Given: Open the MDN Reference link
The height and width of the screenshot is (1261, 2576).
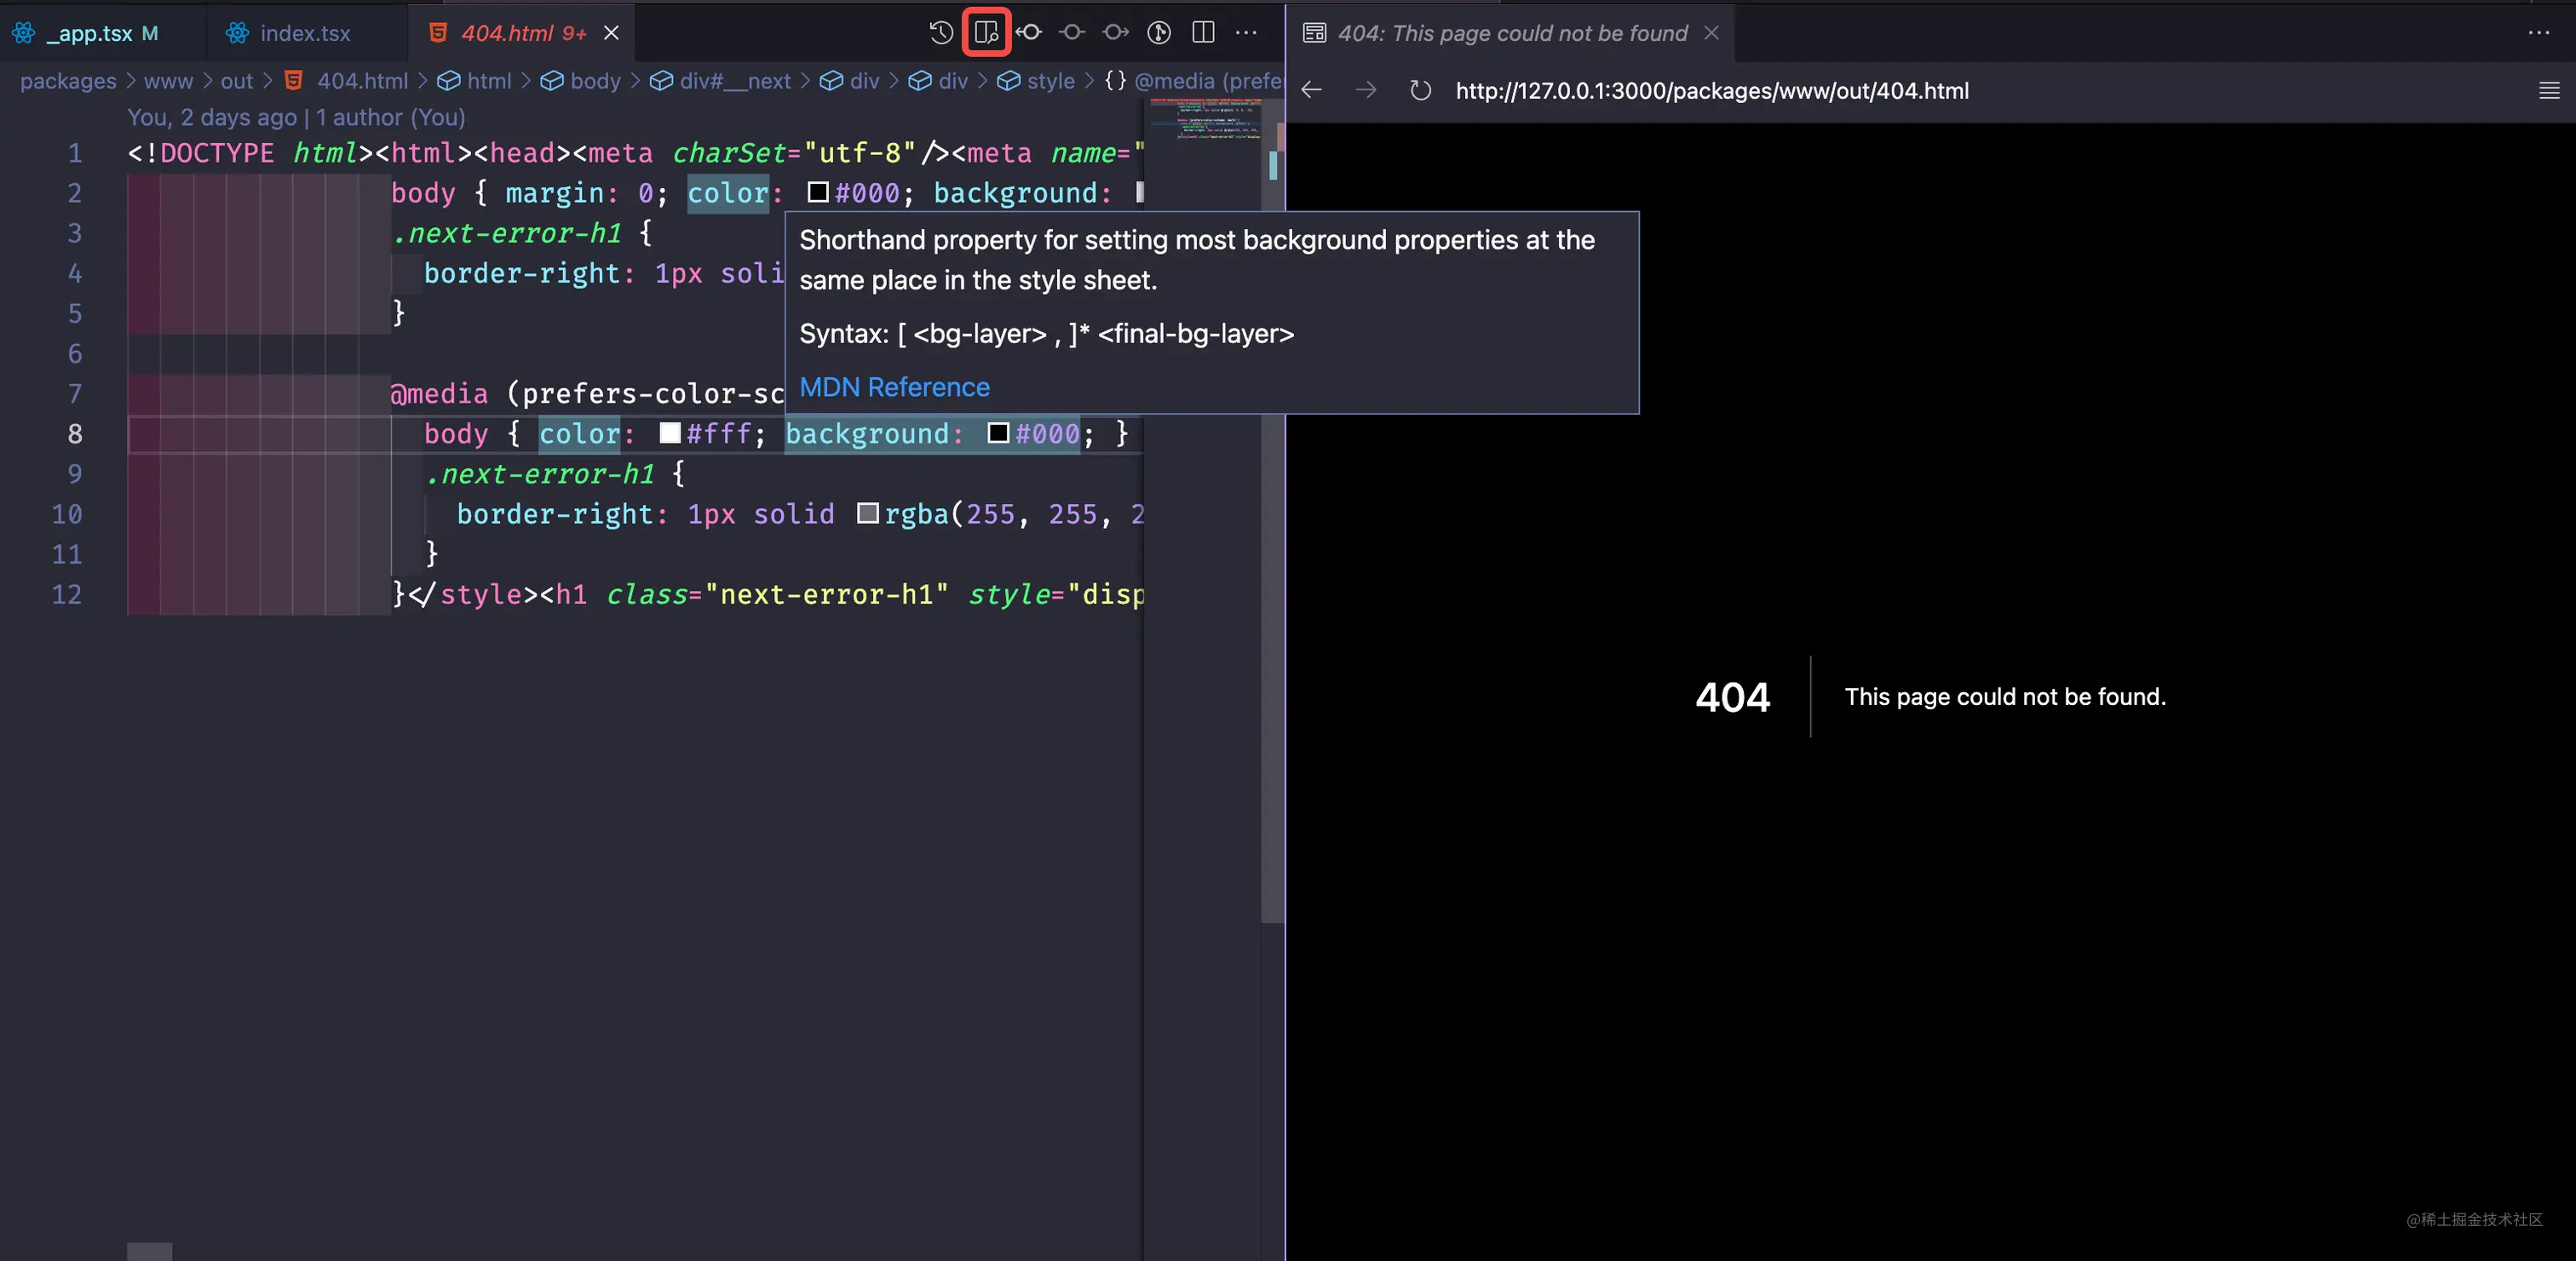Looking at the screenshot, I should click(x=893, y=387).
